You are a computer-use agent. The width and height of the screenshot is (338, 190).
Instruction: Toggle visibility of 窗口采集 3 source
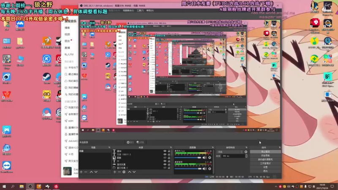[x=165, y=168]
